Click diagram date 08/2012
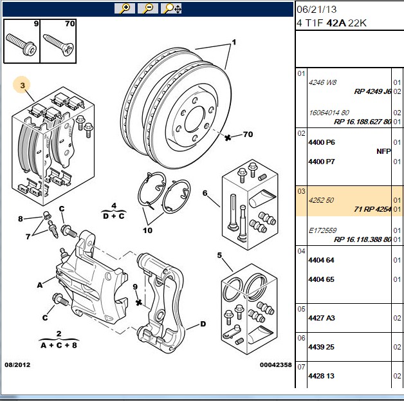The image size is (404, 401). 17,365
